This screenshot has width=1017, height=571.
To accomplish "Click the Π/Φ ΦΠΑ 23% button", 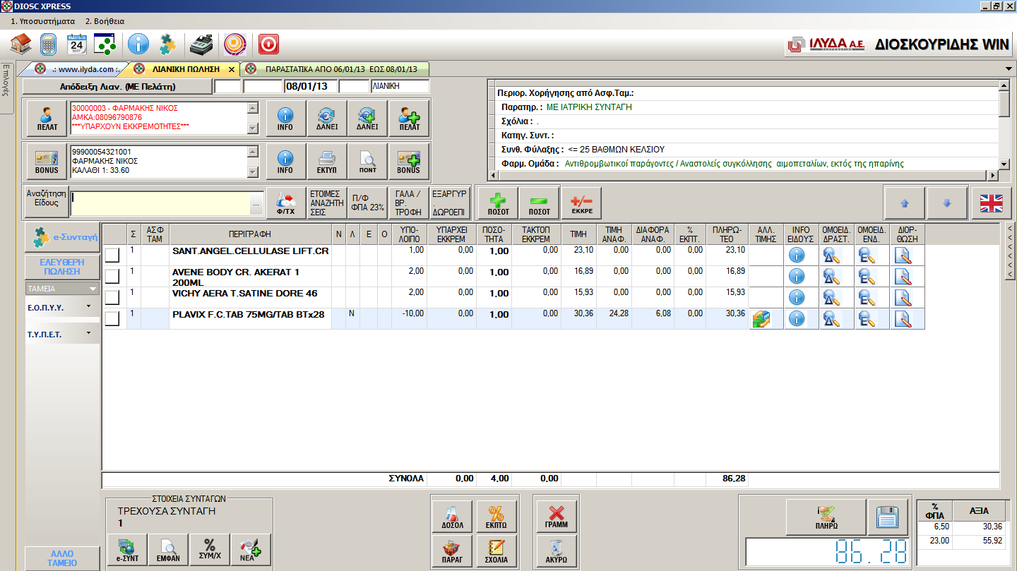I will tap(367, 203).
